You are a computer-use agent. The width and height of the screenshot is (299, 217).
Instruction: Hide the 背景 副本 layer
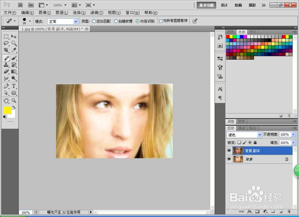[229, 151]
